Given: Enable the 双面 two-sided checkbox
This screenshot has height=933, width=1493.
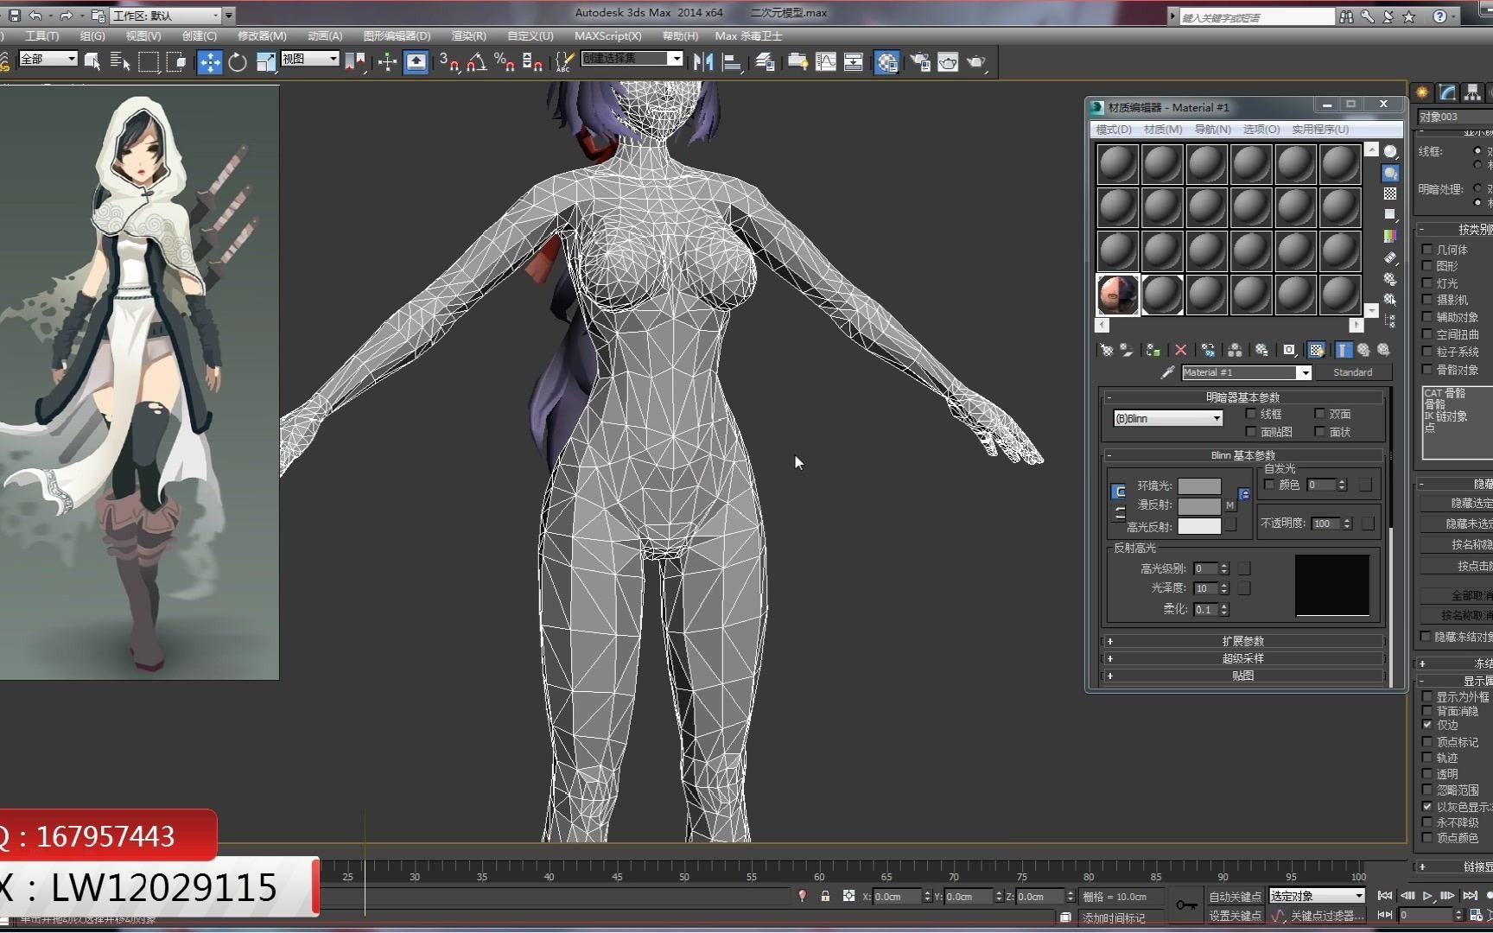Looking at the screenshot, I should coord(1319,414).
